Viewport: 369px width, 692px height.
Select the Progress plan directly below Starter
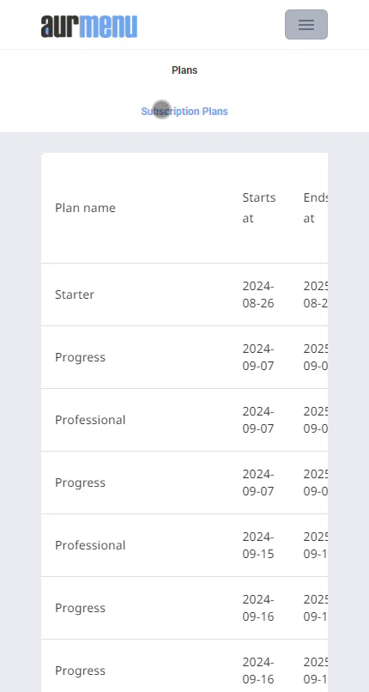[81, 357]
